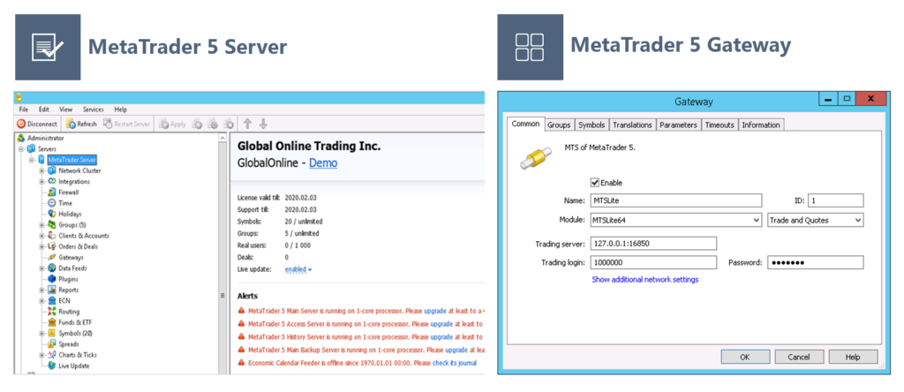Click warning icon of Main Backup Server alert

241,350
